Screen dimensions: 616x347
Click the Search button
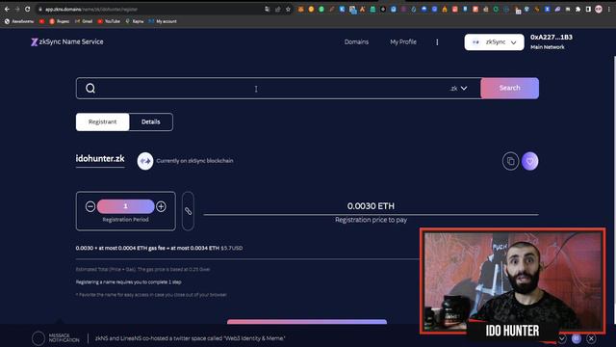tap(509, 88)
